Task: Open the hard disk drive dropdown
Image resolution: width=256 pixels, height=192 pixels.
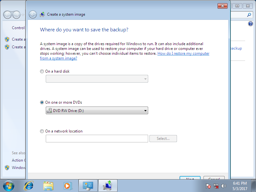Action: [x=97, y=79]
